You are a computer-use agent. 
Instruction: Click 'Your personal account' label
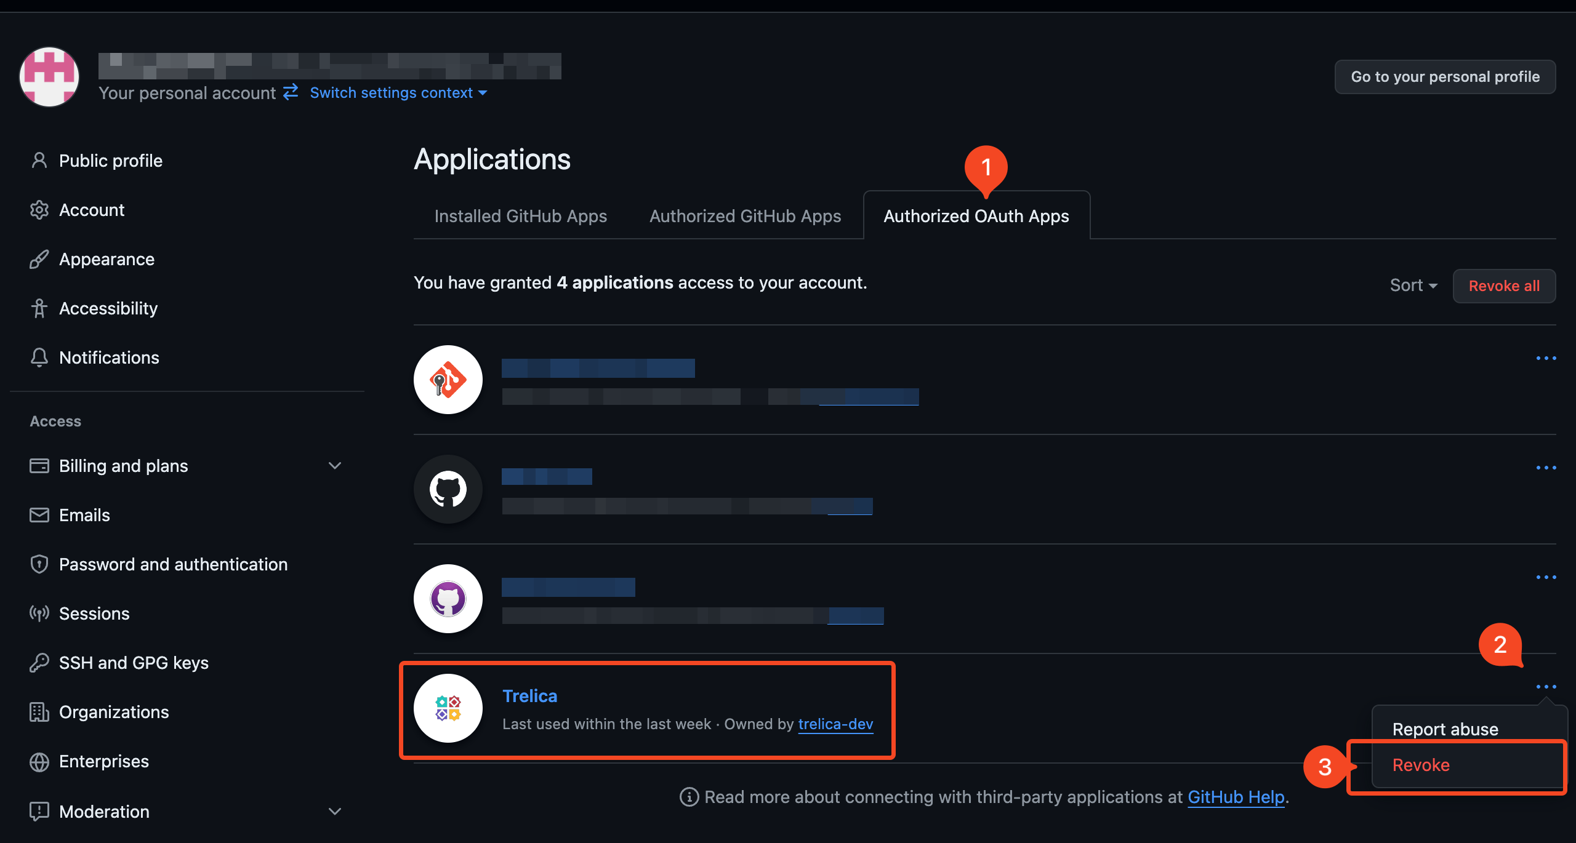(x=187, y=93)
